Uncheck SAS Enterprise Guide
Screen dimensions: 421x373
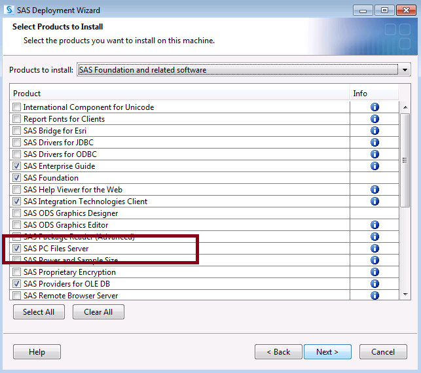[16, 166]
